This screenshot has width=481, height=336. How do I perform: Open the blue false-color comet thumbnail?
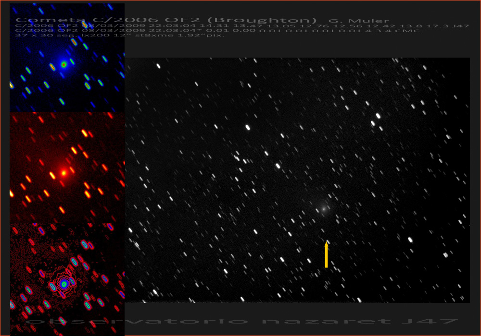coord(67,58)
